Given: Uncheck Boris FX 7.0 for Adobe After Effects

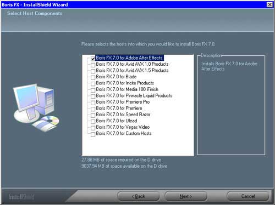Looking at the screenshot, I should [93, 59].
